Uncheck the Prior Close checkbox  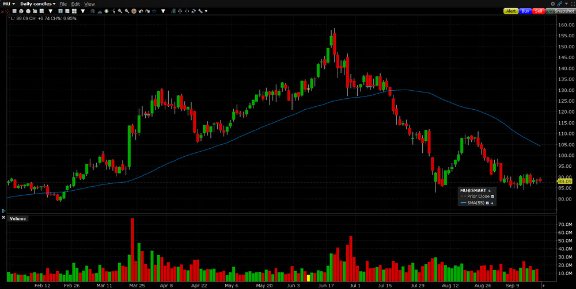click(x=492, y=196)
